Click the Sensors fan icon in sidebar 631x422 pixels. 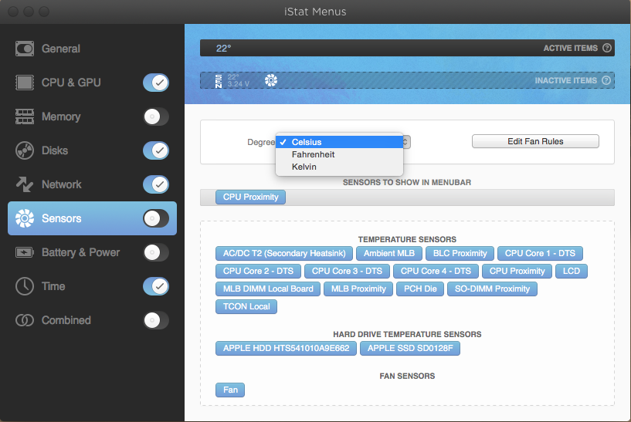(x=25, y=218)
